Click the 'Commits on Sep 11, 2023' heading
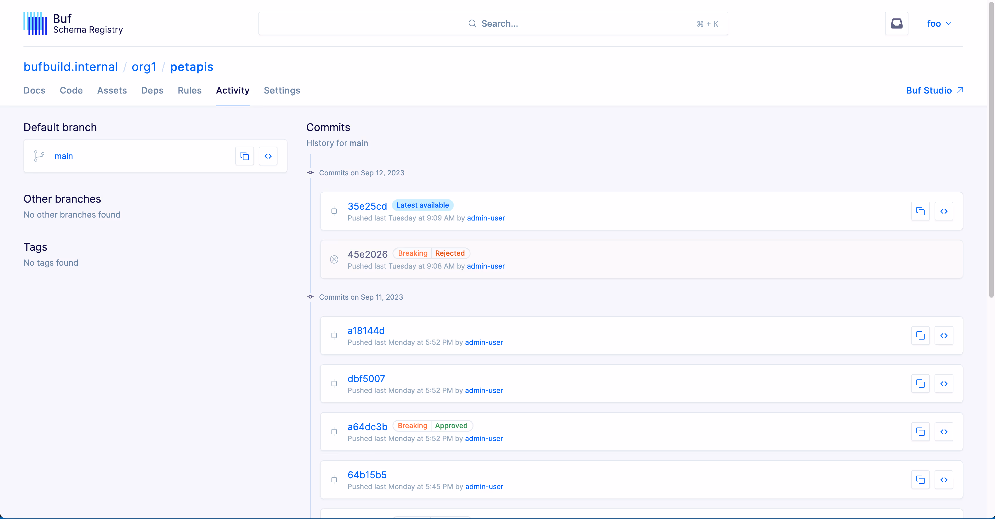 [x=361, y=297]
